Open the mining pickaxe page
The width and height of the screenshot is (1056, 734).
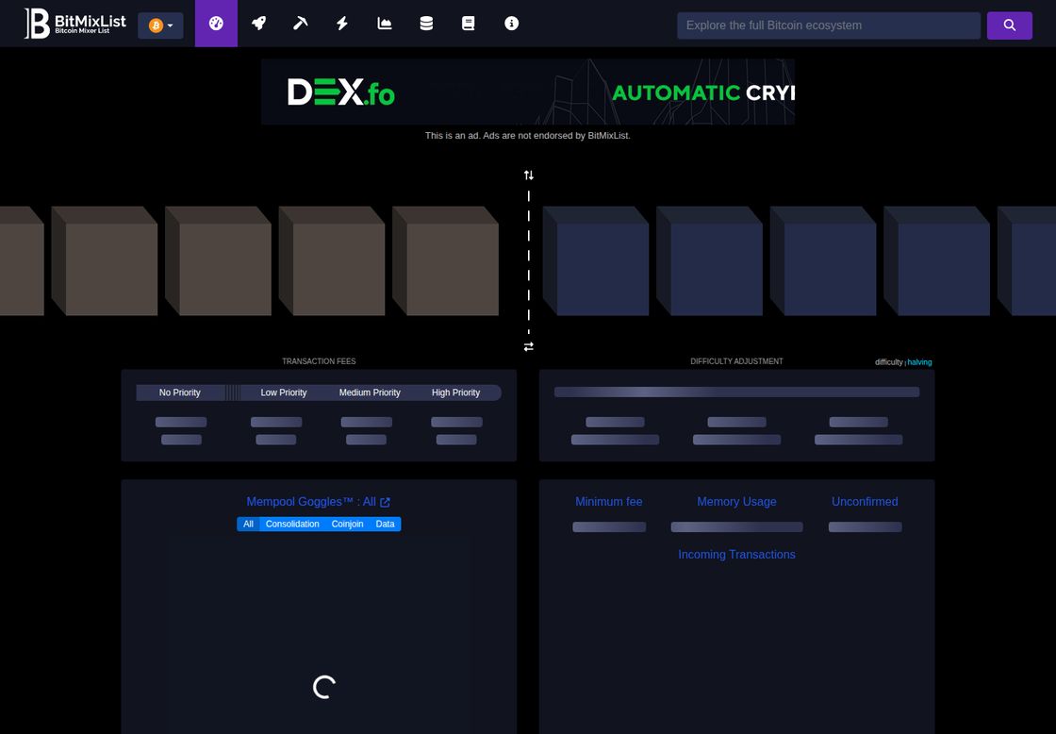click(x=301, y=24)
